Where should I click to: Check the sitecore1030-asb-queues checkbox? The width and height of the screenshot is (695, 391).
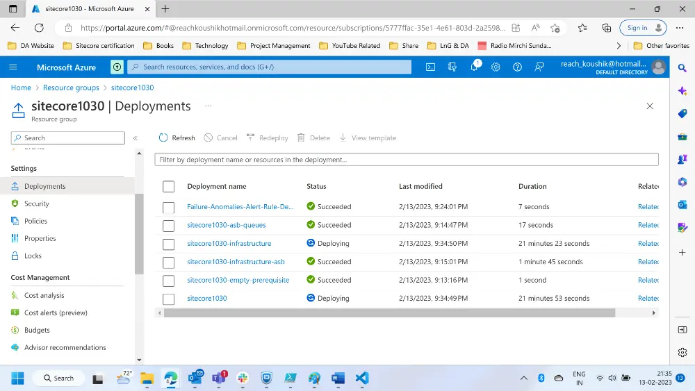(168, 226)
